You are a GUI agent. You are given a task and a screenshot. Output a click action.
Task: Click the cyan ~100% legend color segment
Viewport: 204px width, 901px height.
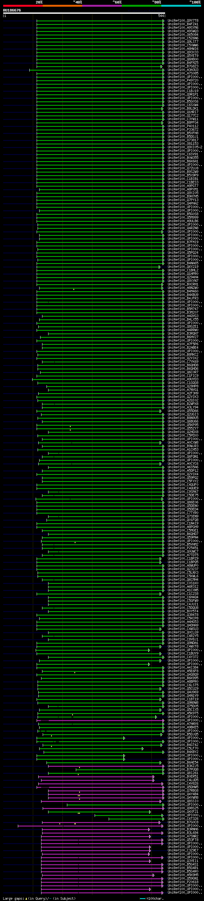point(181,6)
